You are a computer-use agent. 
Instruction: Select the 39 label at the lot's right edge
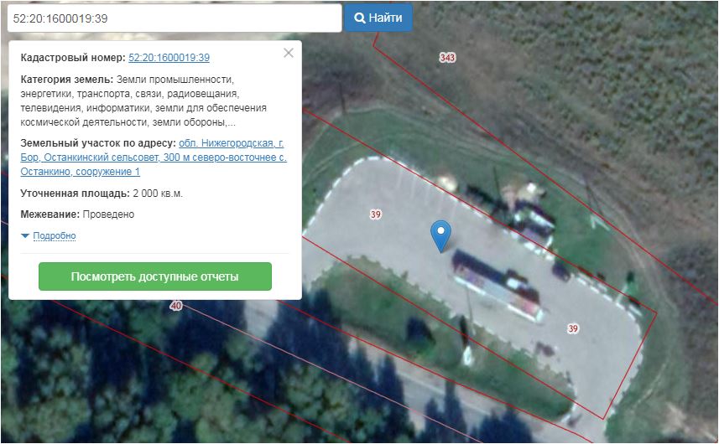(573, 328)
